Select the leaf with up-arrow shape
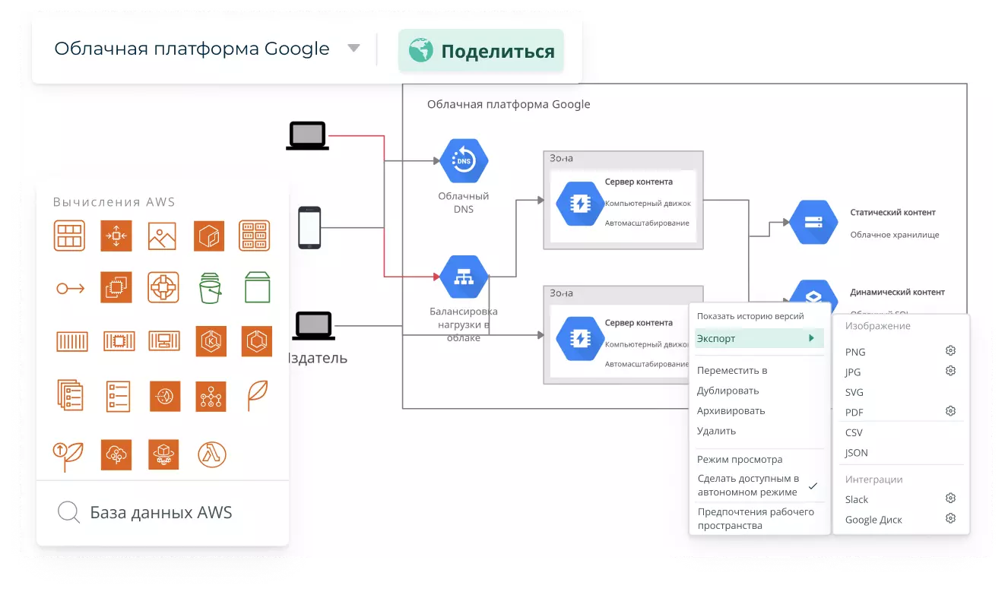Screen dimensions: 1008x595 (68, 455)
